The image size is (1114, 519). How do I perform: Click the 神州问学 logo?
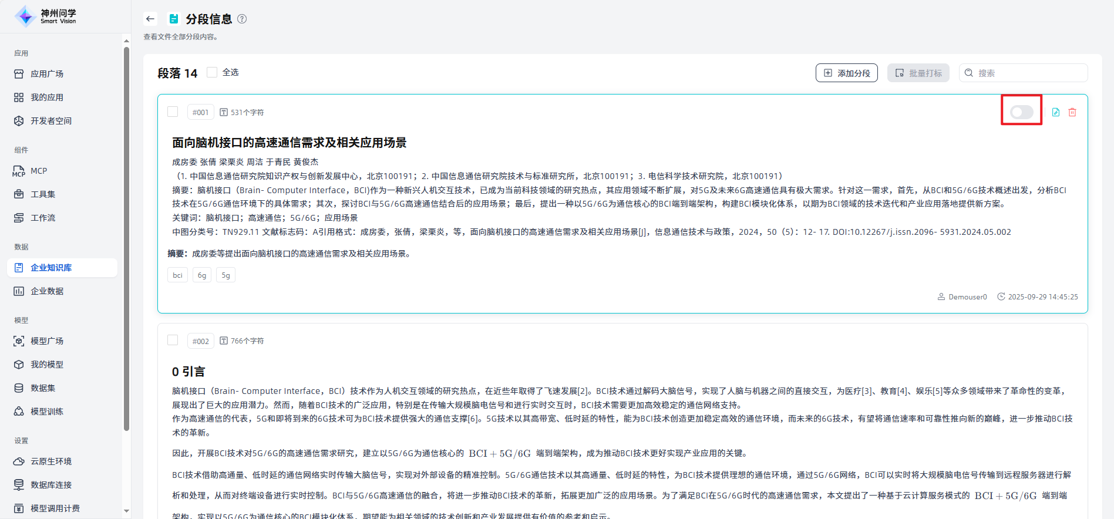pyautogui.click(x=46, y=16)
